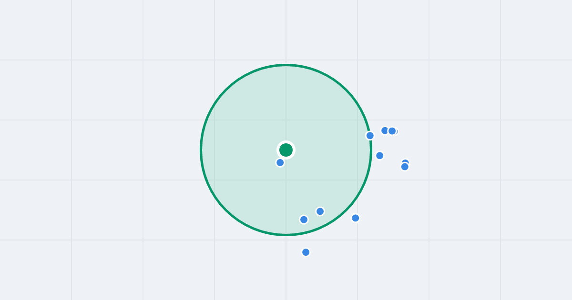Select the blue dot nearest the green center marker
Viewport: 572px width, 300px height.
click(x=280, y=162)
